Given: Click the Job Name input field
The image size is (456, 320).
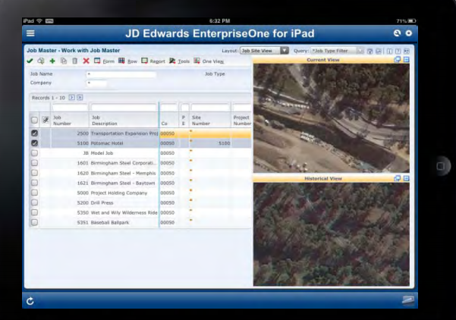Looking at the screenshot, I should [x=121, y=74].
